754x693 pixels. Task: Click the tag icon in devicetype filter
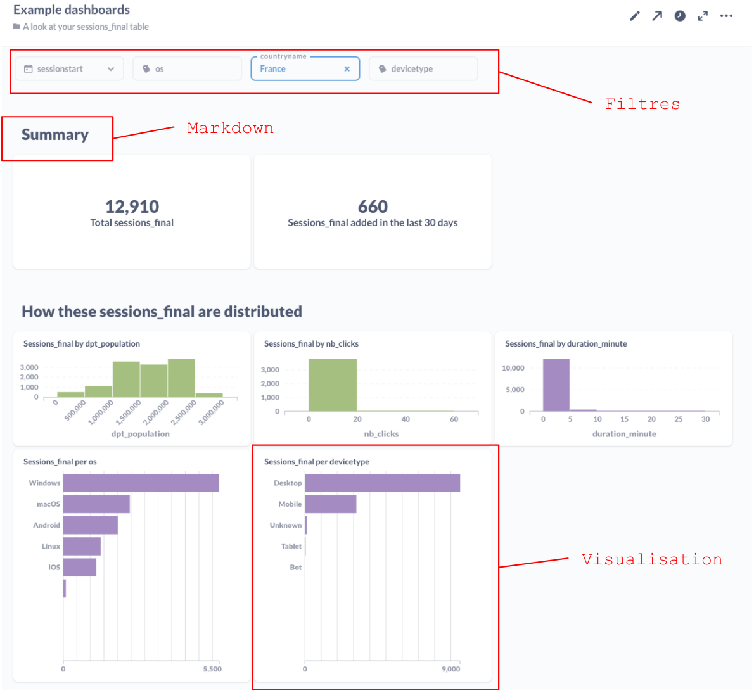tap(382, 69)
